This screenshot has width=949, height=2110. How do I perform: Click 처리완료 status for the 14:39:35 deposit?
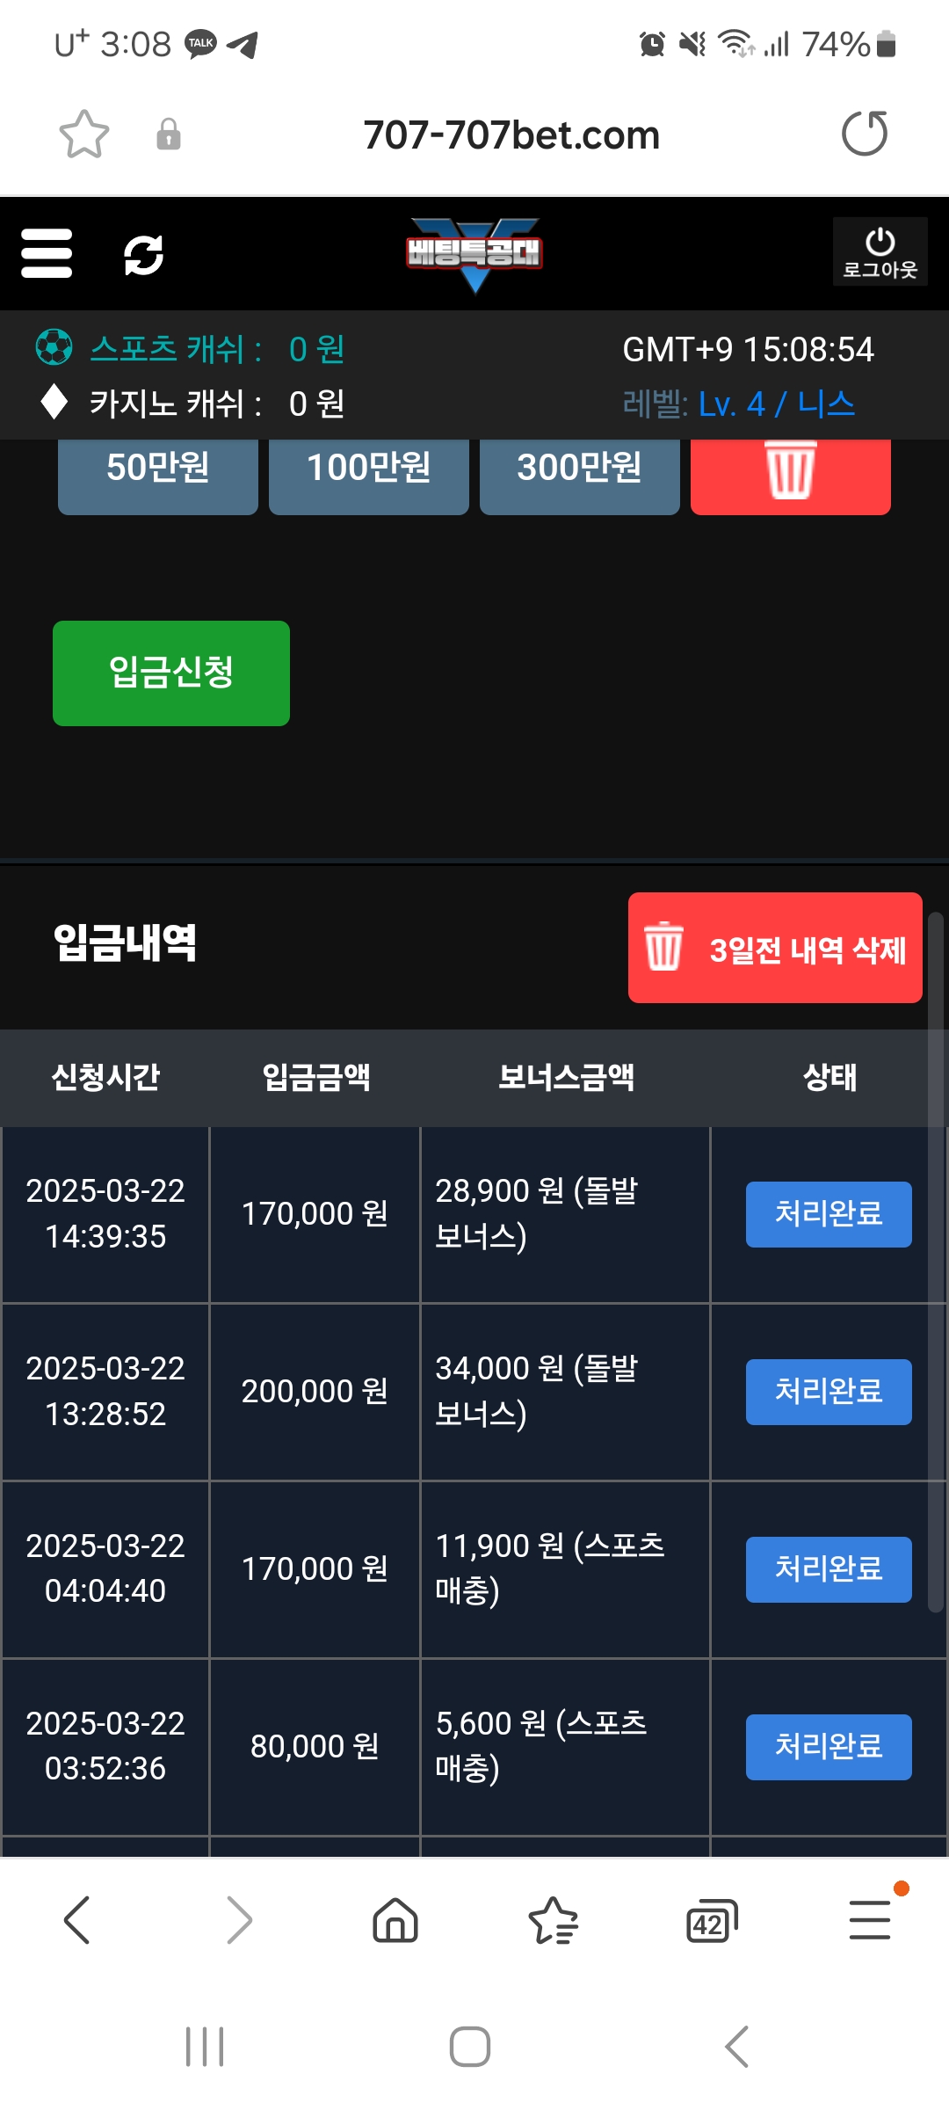pos(828,1214)
